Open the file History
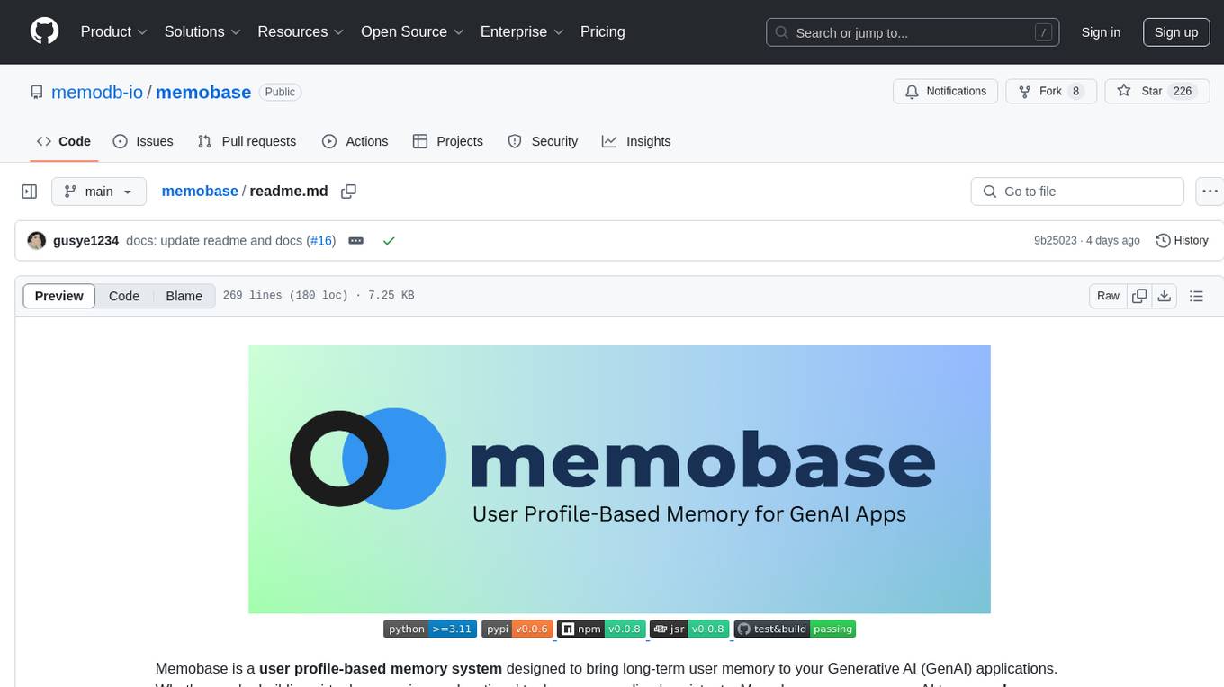Image resolution: width=1224 pixels, height=687 pixels. click(1182, 241)
